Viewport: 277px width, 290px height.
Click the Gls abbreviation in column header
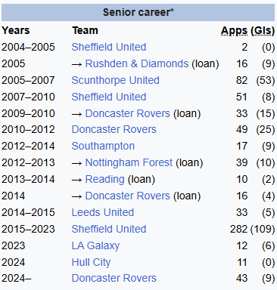[x=263, y=31]
